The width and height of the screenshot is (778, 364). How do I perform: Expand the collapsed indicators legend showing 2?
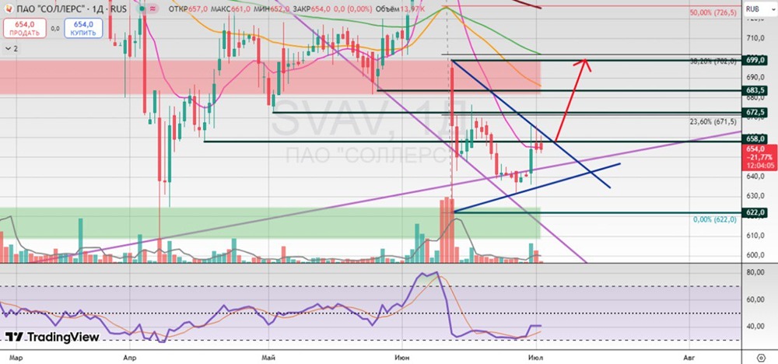pyautogui.click(x=11, y=48)
